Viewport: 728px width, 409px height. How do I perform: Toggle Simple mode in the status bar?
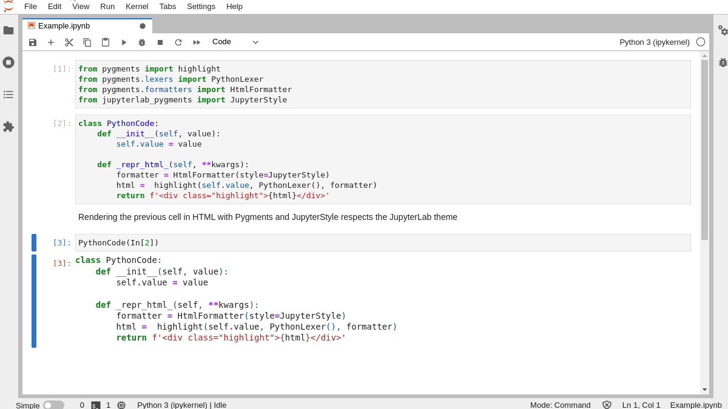pos(53,405)
